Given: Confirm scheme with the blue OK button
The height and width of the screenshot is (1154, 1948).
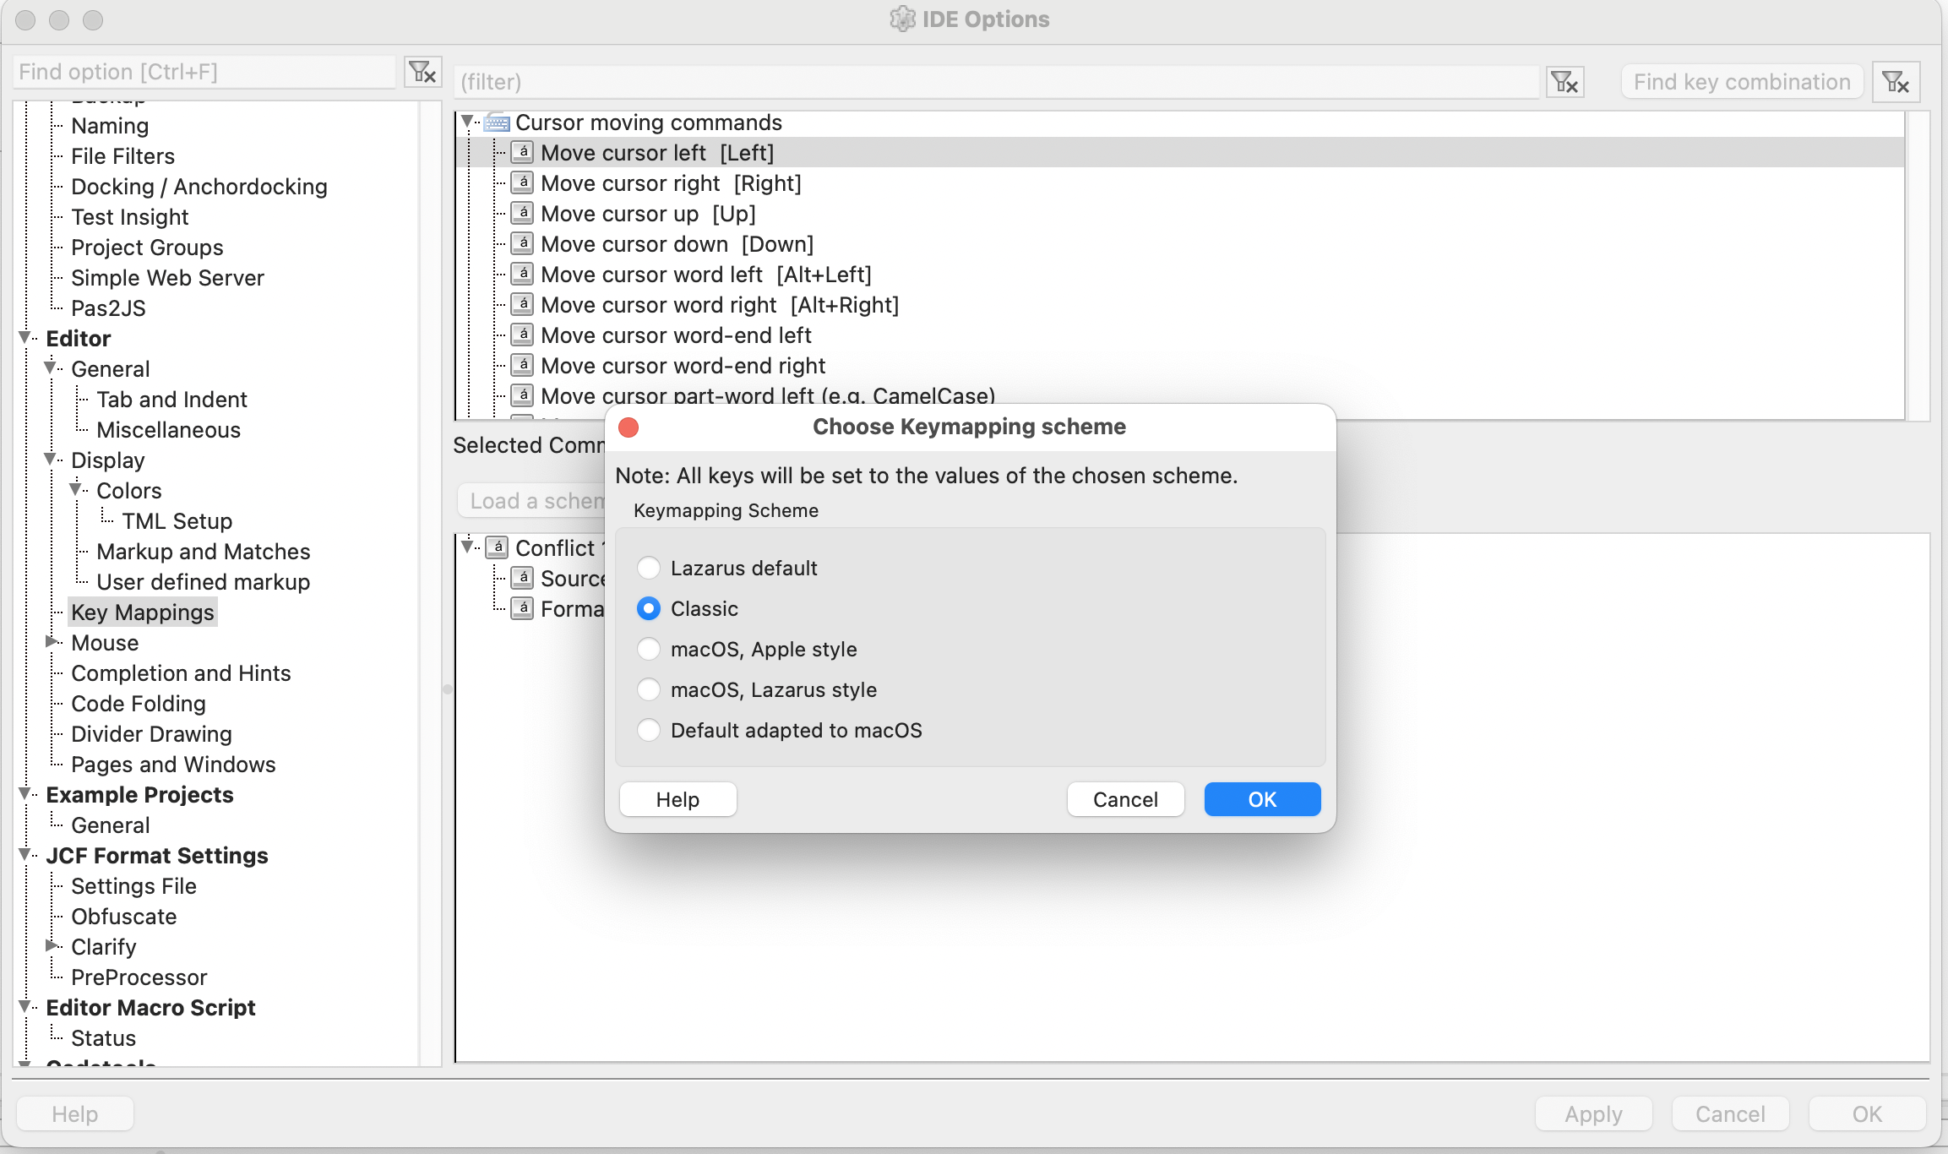Looking at the screenshot, I should (1262, 799).
